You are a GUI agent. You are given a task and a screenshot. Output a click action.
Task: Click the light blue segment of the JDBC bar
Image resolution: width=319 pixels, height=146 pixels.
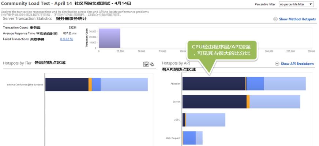click(x=206, y=120)
